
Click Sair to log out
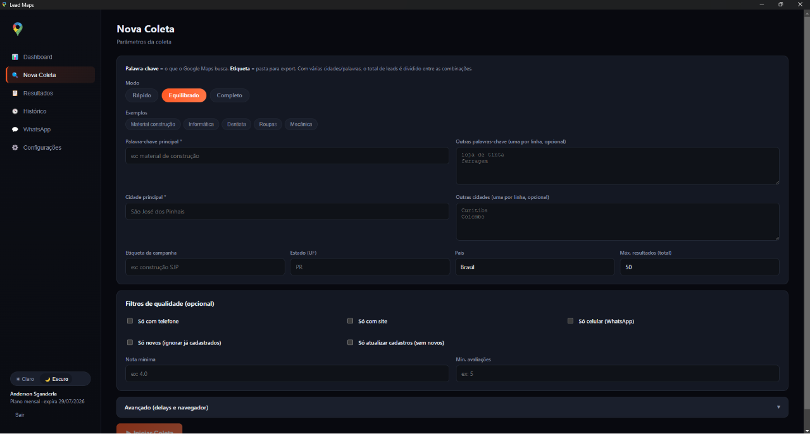[x=20, y=415]
